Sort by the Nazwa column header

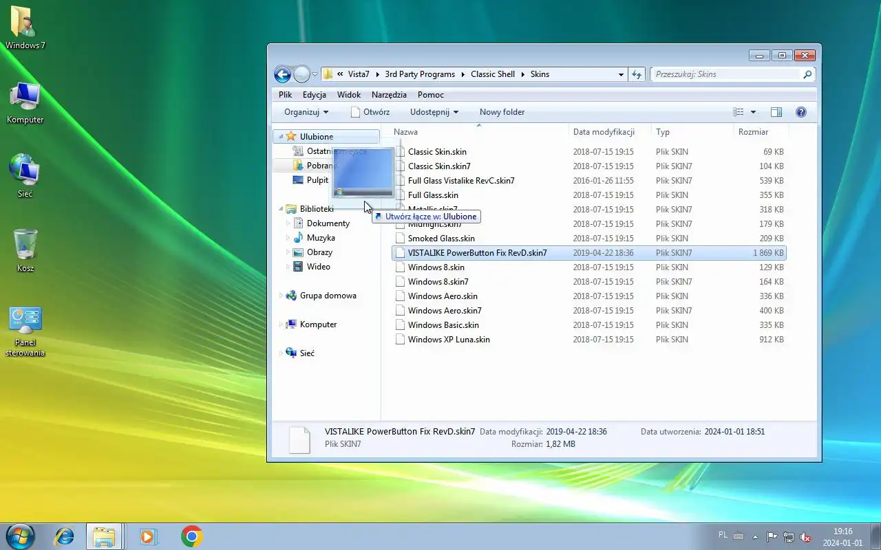tap(478, 132)
